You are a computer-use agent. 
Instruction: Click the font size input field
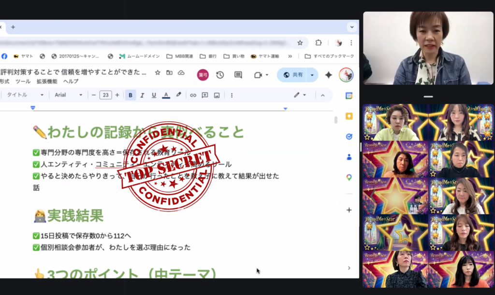pos(105,95)
